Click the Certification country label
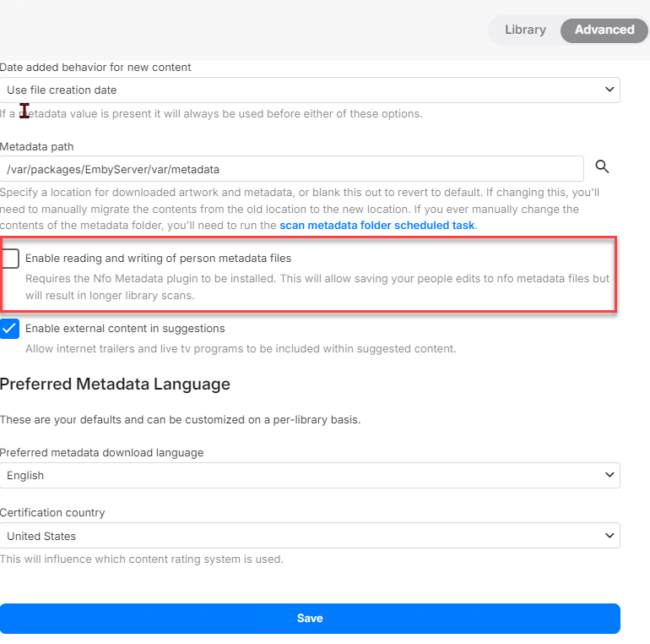The image size is (650, 644). (52, 513)
